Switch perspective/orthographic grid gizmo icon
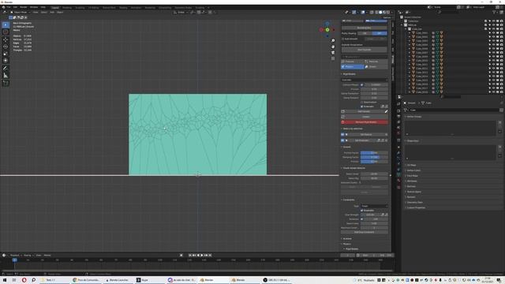Image resolution: width=505 pixels, height=284 pixels. click(333, 58)
